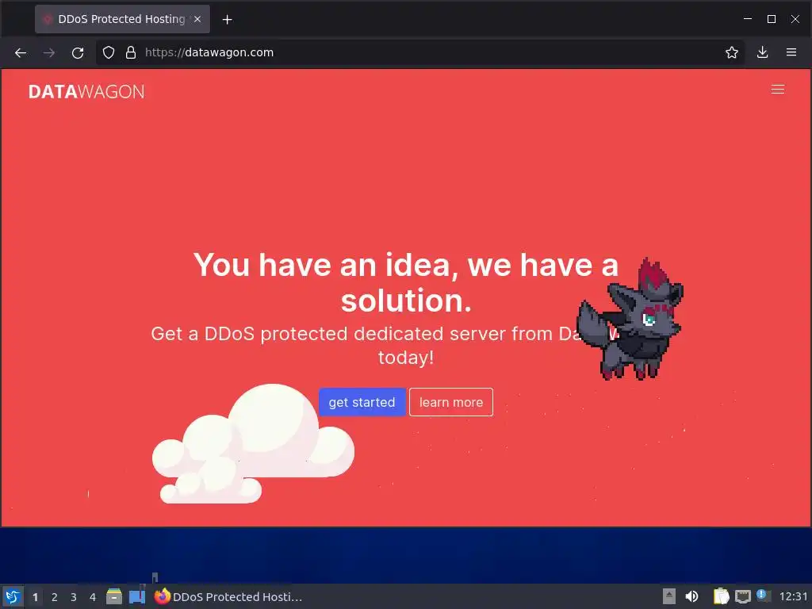Switch to workspace 4

93,597
